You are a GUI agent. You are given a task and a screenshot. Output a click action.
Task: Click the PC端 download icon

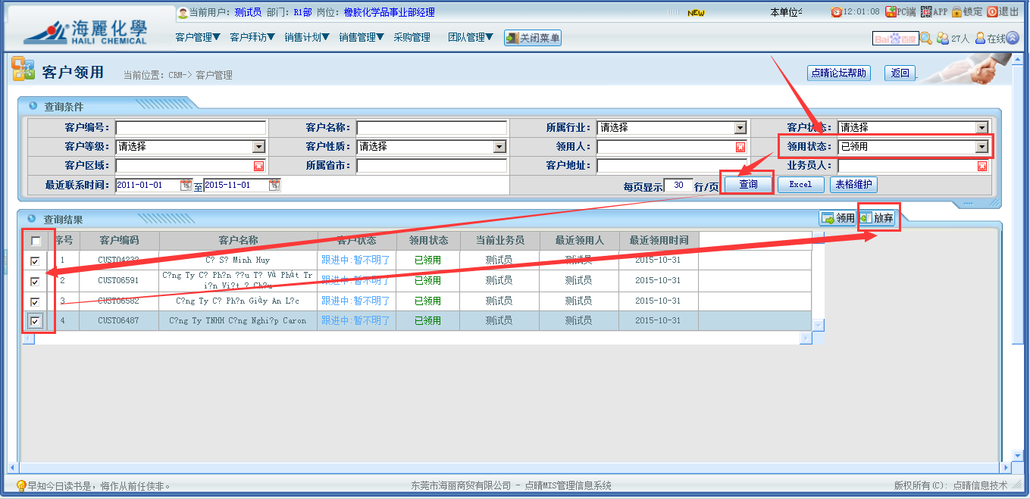click(x=892, y=12)
